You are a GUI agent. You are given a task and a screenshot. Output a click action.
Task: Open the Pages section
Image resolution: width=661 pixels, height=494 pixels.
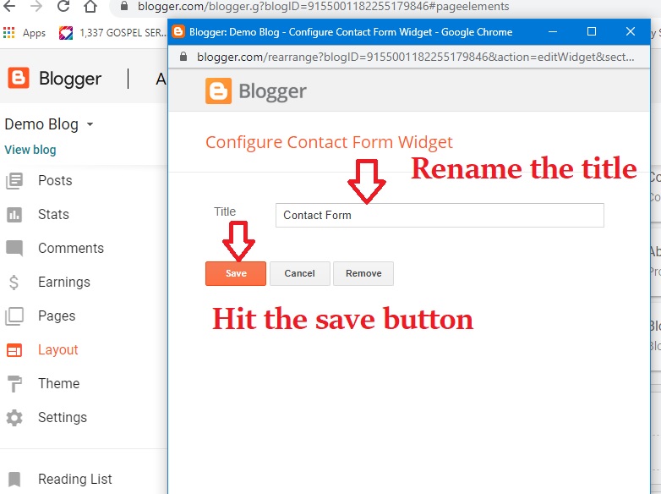coord(57,316)
